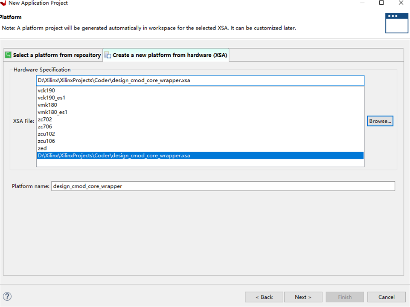This screenshot has width=410, height=307.
Task: Cancel the new application project wizard
Action: point(386,297)
